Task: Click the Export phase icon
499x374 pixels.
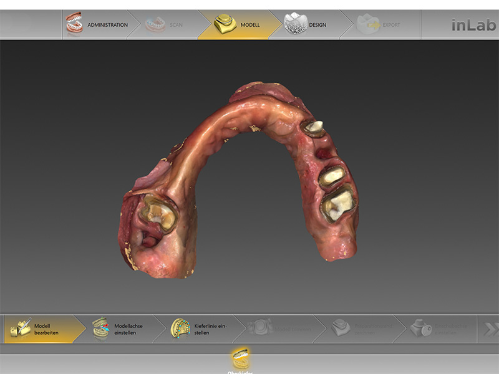Action: (x=369, y=25)
